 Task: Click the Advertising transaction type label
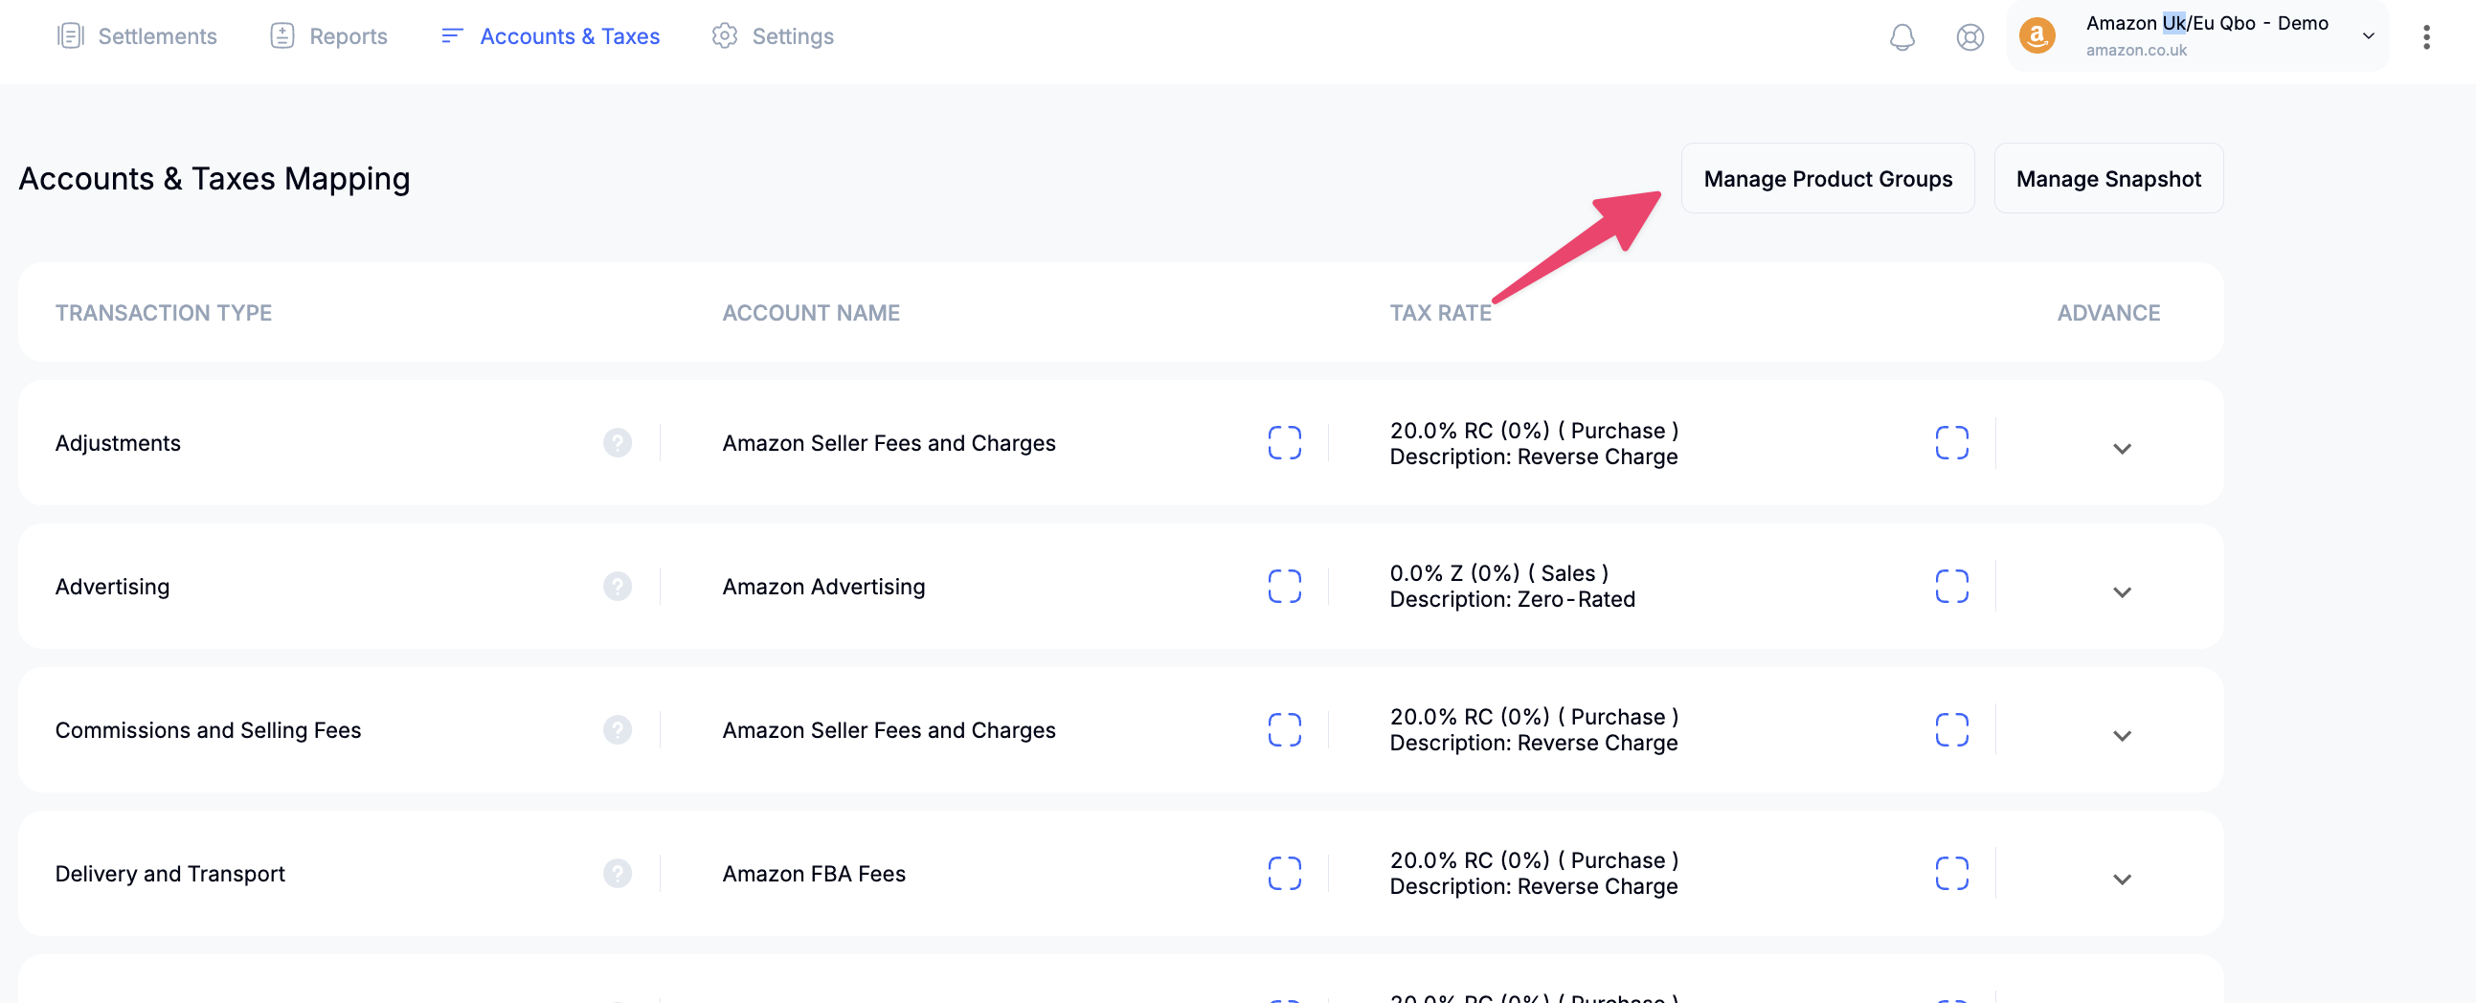pos(112,586)
